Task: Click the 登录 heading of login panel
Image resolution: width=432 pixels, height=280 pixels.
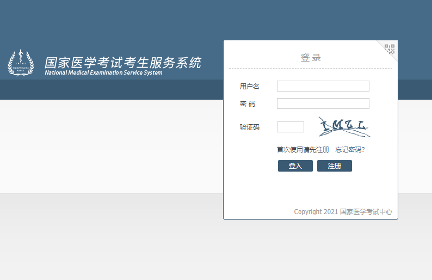Action: [310, 58]
